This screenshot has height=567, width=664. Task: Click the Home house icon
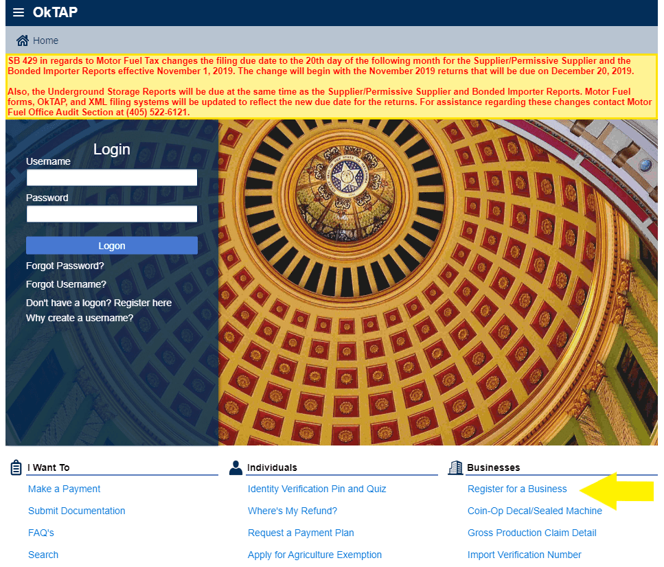click(23, 40)
